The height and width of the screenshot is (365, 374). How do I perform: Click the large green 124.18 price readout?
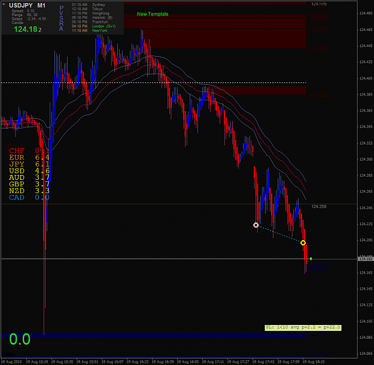click(x=28, y=29)
